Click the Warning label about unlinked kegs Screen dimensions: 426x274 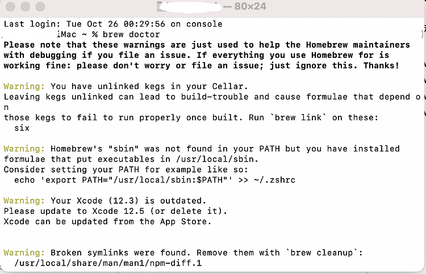click(24, 86)
